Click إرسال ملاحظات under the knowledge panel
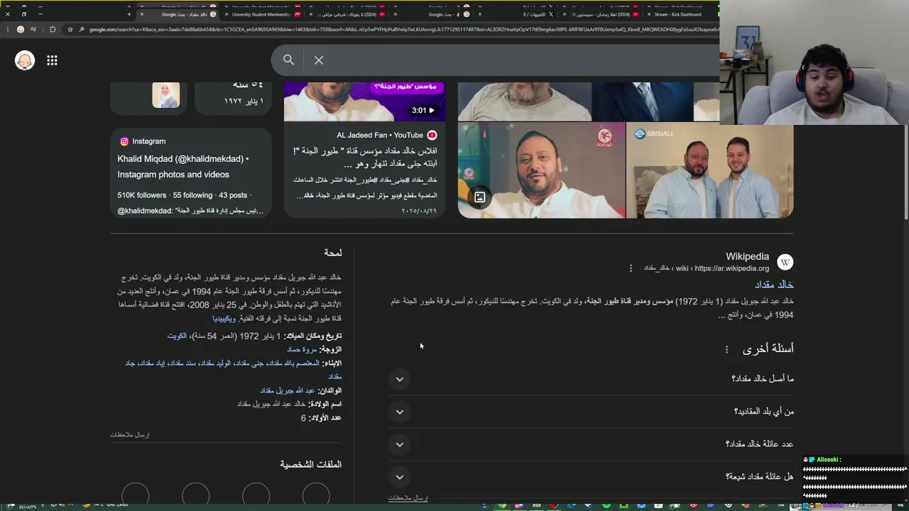This screenshot has width=909, height=511. pos(130,434)
